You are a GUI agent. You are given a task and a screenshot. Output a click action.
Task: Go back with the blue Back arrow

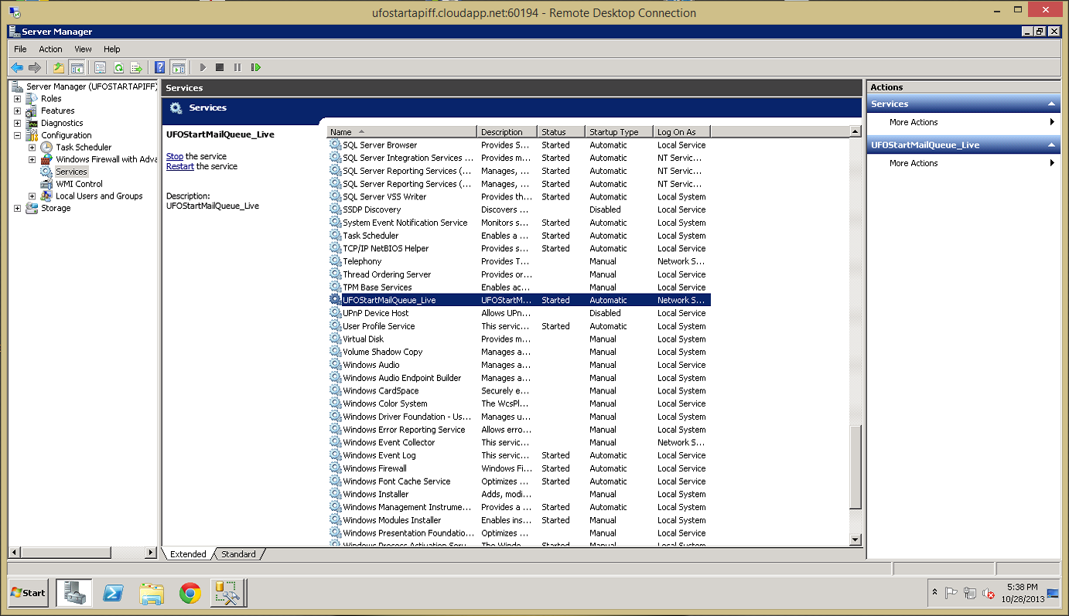[16, 67]
